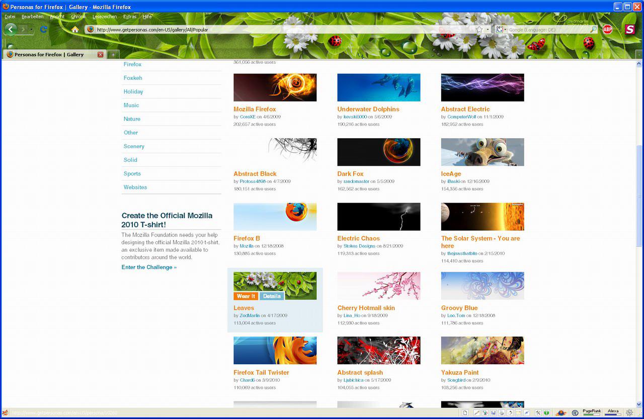Reload the page with the refresh icon
This screenshot has height=419, width=644.
pyautogui.click(x=44, y=29)
